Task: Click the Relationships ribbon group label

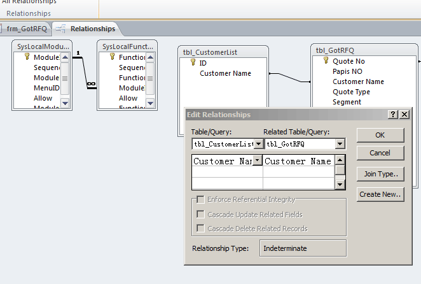Action: click(29, 13)
